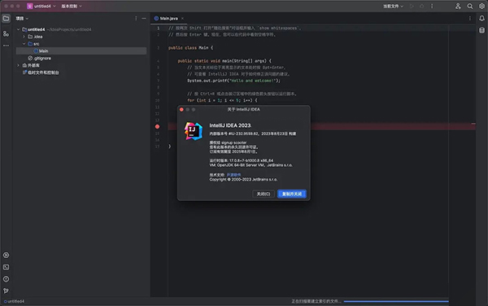Open Code With Me user icon
Screen dimensions: 488x306
[x=458, y=6]
